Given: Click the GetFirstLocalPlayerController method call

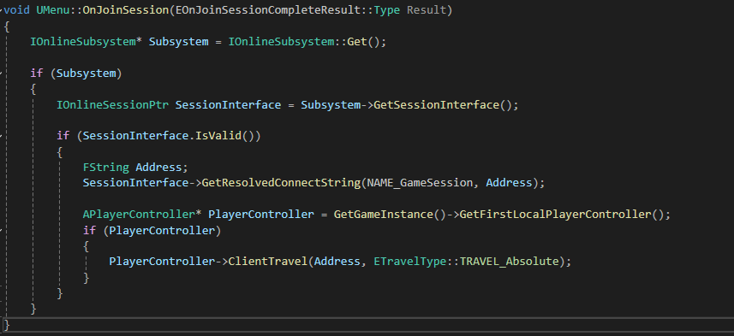Looking at the screenshot, I should tap(555, 215).
